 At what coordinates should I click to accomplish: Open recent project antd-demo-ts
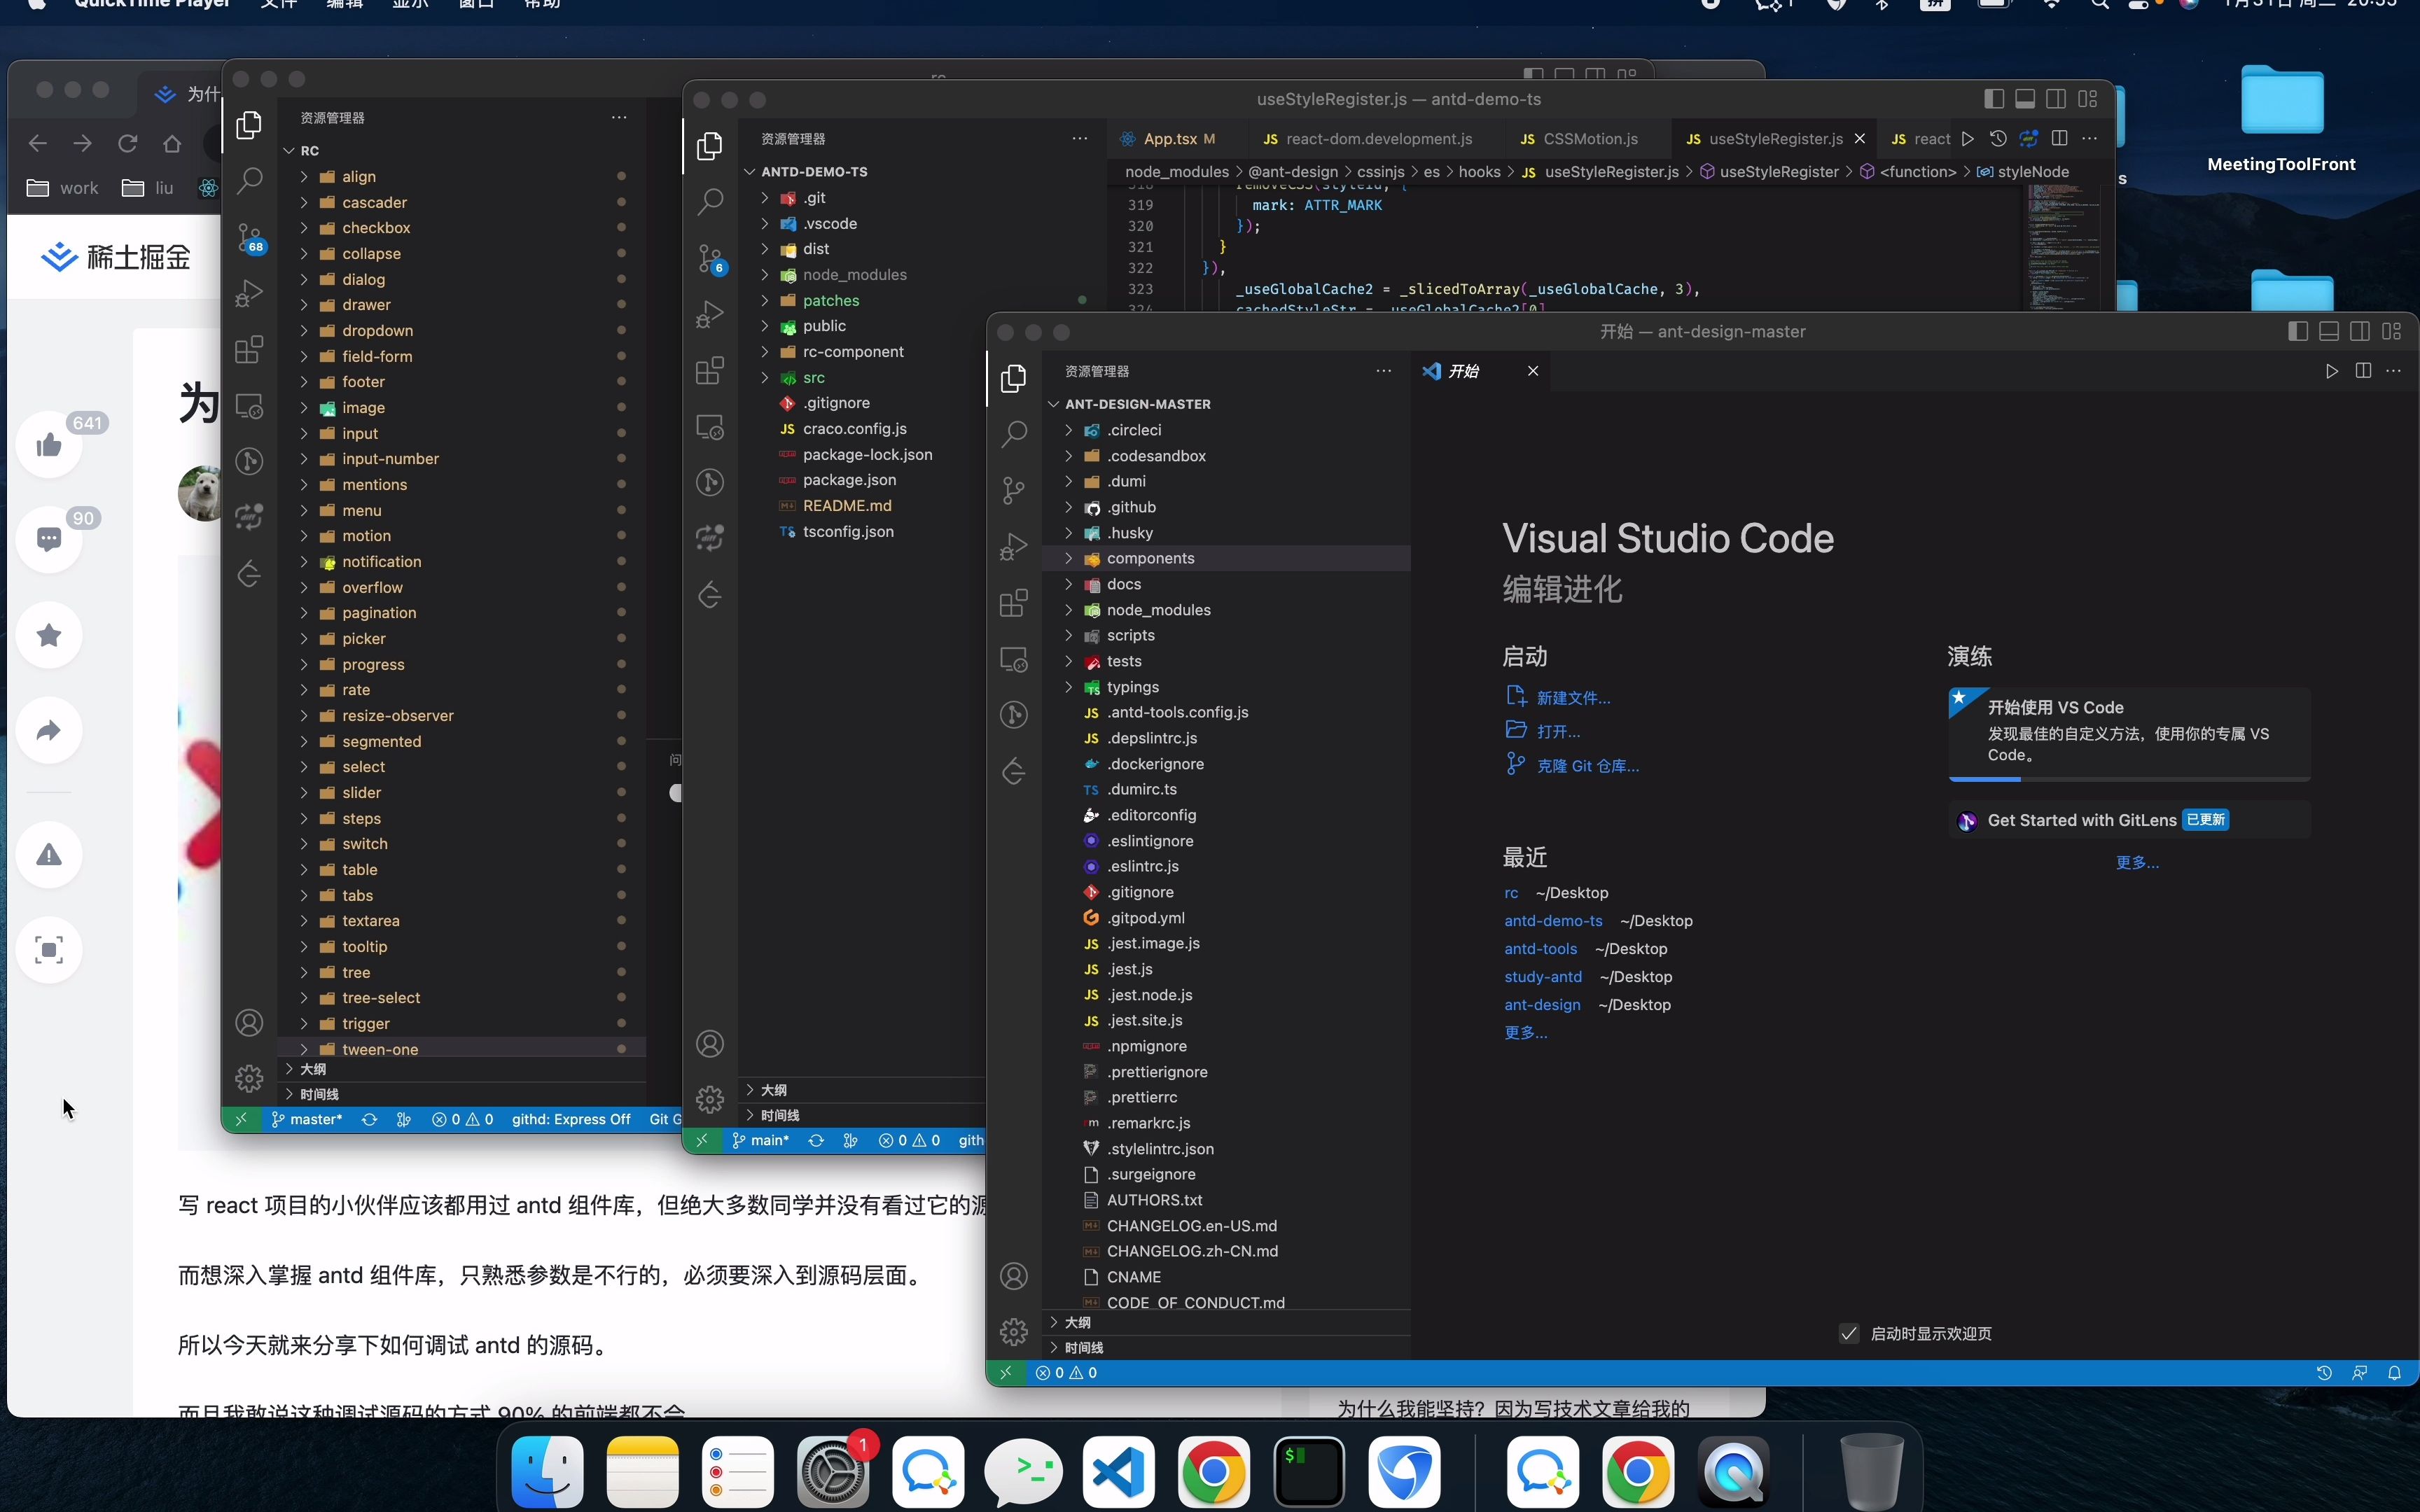coord(1553,921)
